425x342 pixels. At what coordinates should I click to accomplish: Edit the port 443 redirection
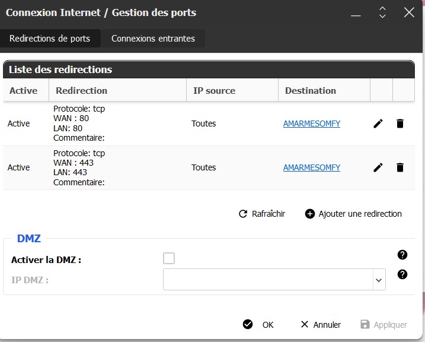378,167
